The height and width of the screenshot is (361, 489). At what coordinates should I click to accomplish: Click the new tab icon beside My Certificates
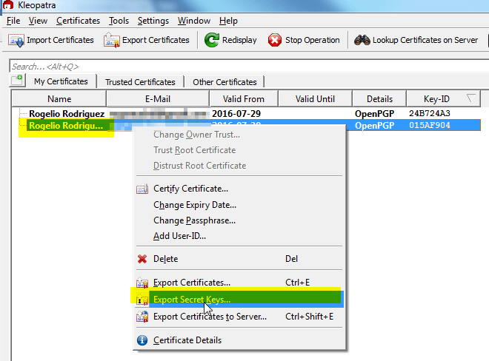click(x=16, y=81)
